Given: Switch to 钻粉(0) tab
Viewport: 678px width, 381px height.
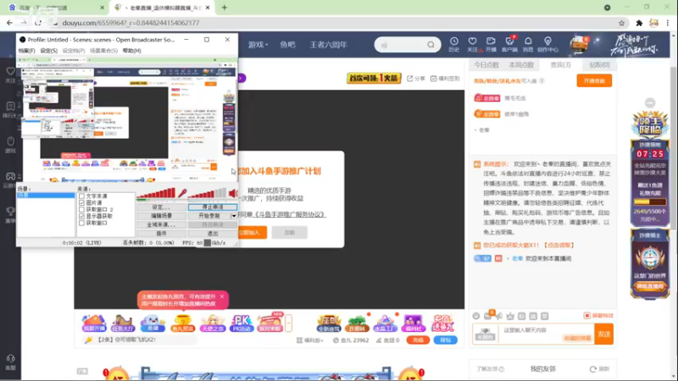Looking at the screenshot, I should (599, 65).
